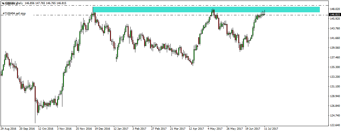Click the 124.740 price scale label

[x=335, y=116]
